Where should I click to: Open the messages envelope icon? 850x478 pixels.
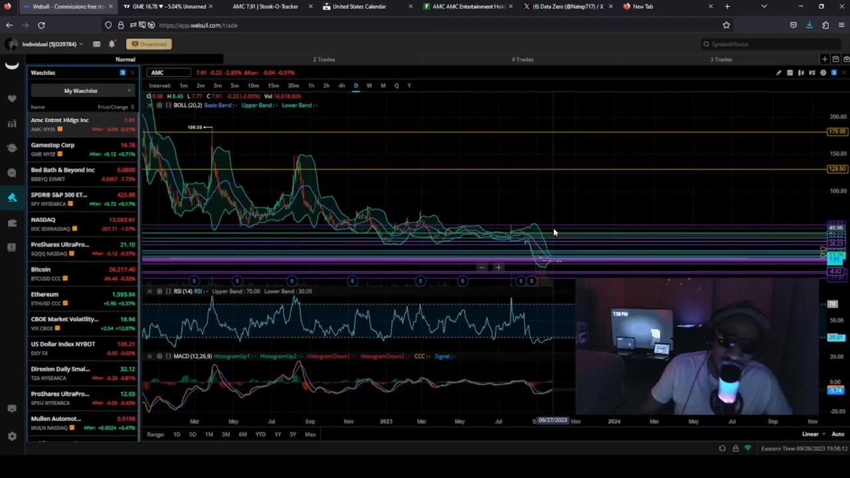pos(96,44)
